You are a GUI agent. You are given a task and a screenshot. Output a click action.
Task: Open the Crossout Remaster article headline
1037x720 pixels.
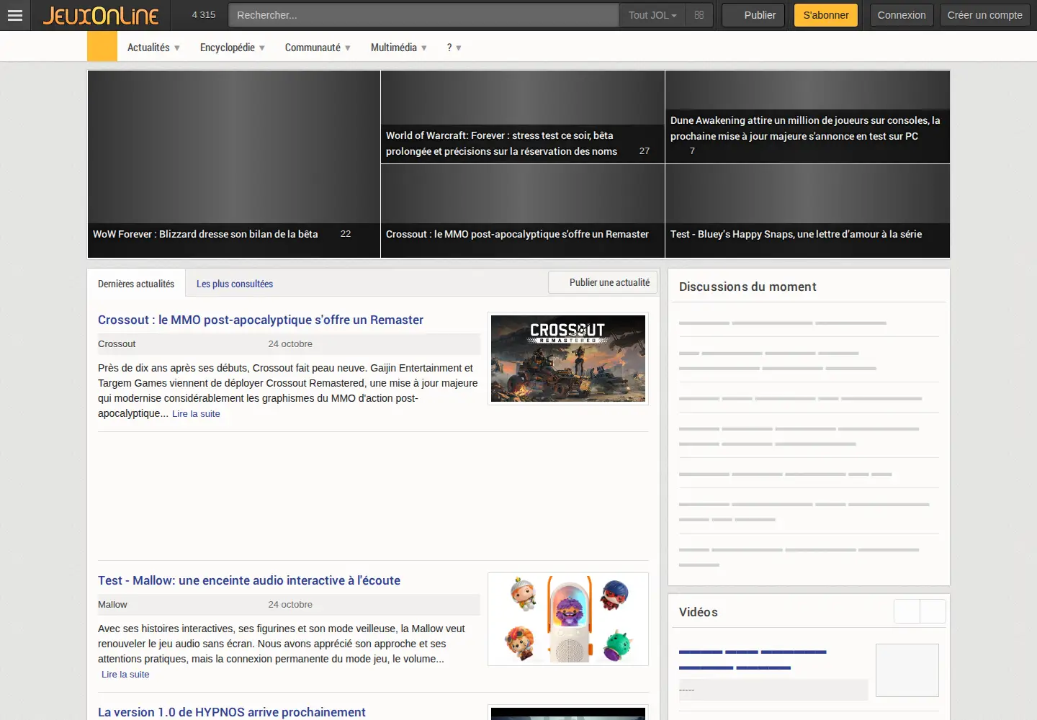pyautogui.click(x=261, y=320)
